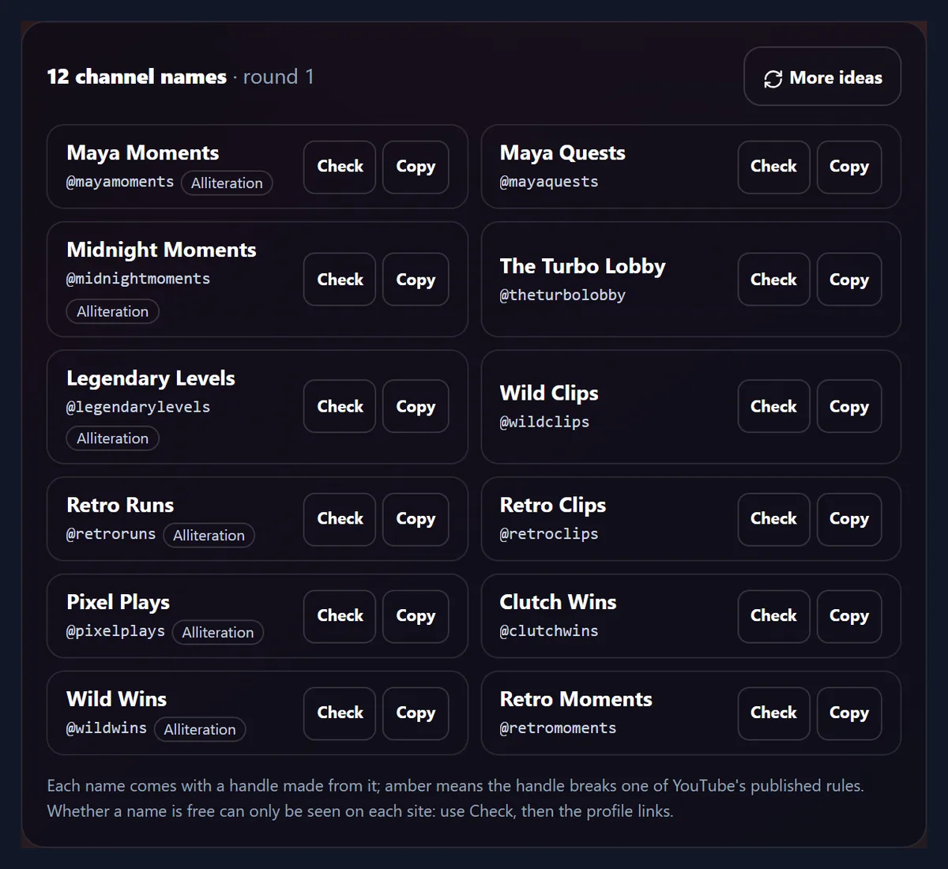This screenshot has width=948, height=869.
Task: Check availability of Legendary Levels
Action: [340, 406]
